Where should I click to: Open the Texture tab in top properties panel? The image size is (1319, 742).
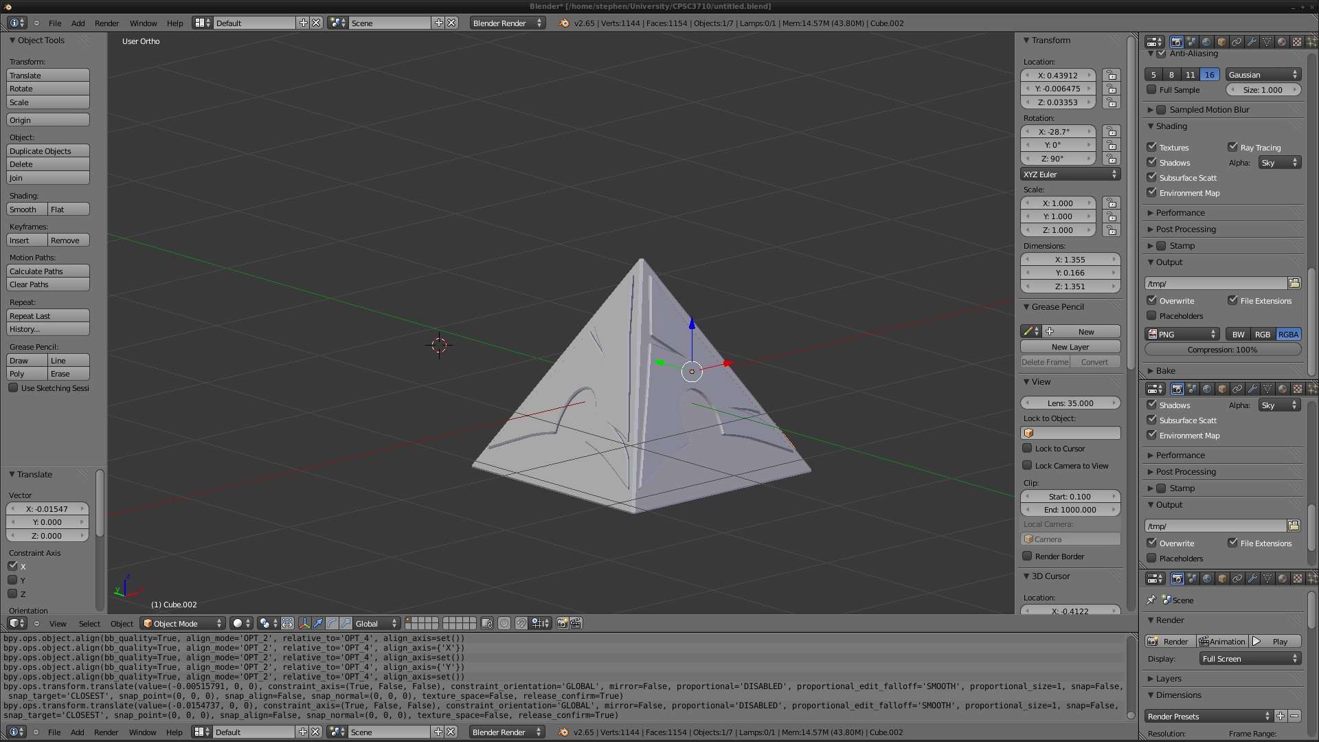tap(1297, 41)
